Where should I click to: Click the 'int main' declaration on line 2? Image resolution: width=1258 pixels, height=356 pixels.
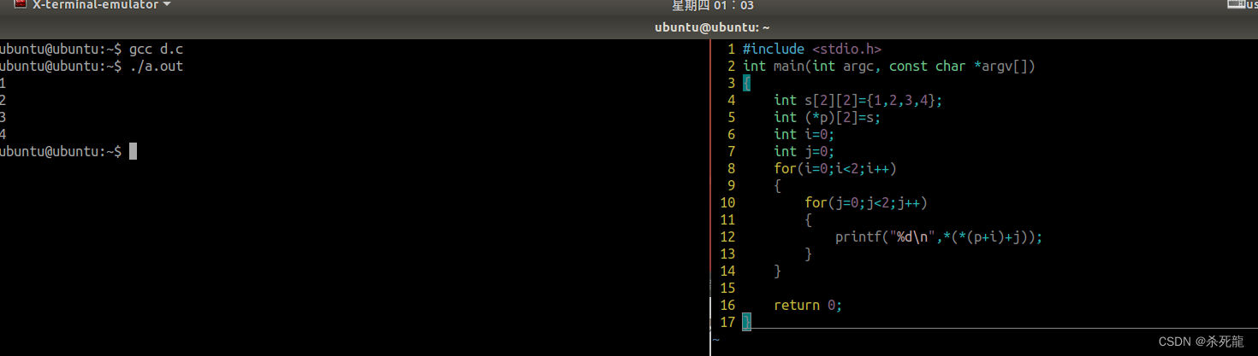tap(889, 66)
